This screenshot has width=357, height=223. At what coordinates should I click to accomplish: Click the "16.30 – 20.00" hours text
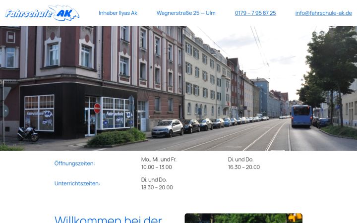[x=244, y=167]
